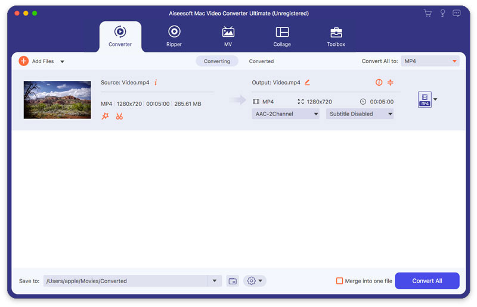Viewport: 477px width, 307px height.
Task: Open the settings gear dropdown
Action: (255, 281)
